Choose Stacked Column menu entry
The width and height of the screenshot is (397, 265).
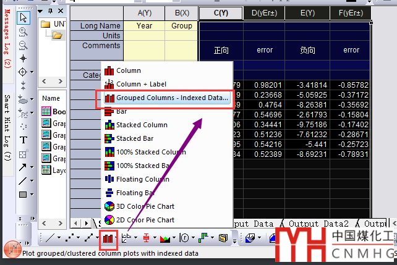tap(167, 125)
